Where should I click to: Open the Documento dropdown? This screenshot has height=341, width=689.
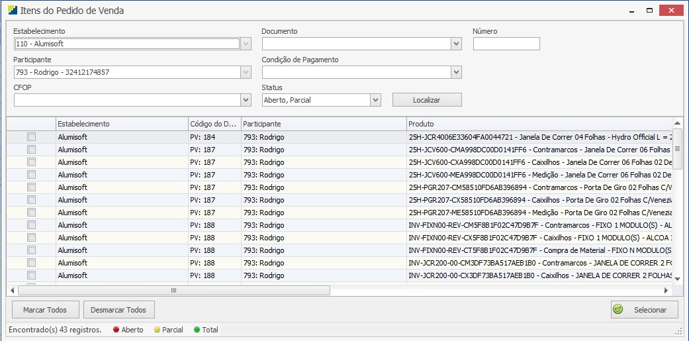click(456, 44)
